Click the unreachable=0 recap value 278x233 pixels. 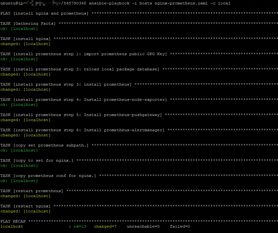(x=143, y=226)
